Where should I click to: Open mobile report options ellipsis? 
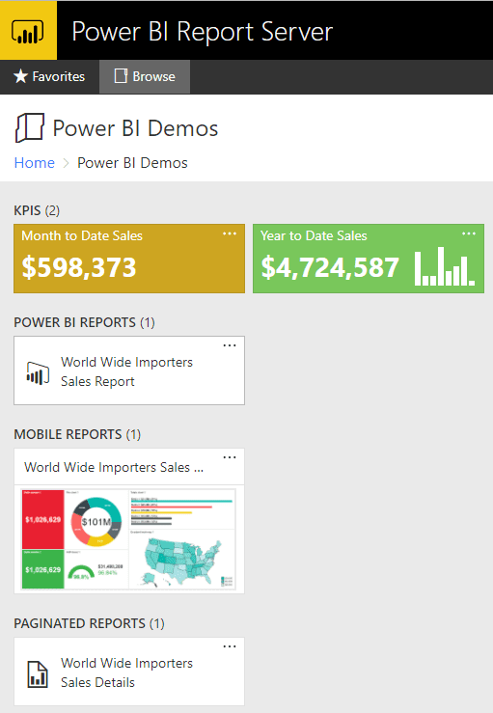[230, 457]
